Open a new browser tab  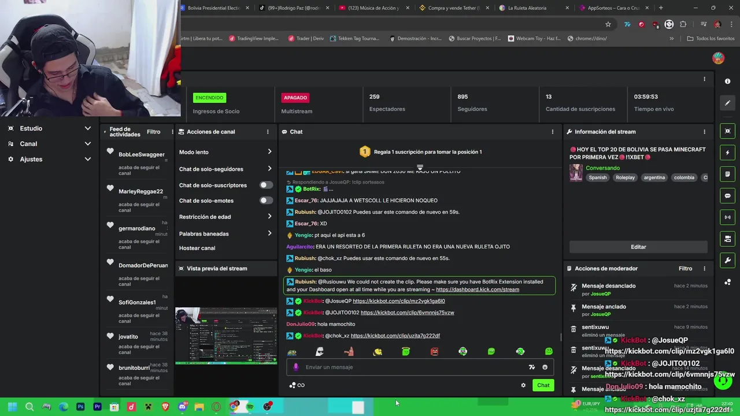click(661, 8)
